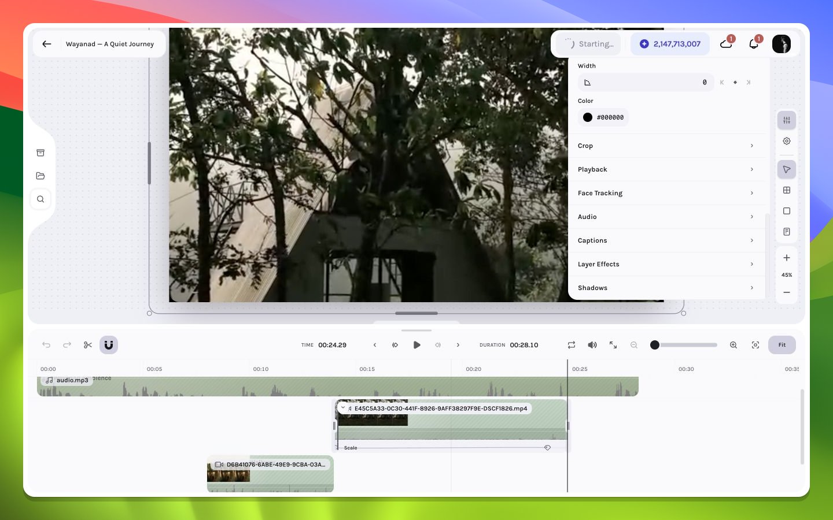Open the search icon in left sidebar
The width and height of the screenshot is (833, 520).
click(x=40, y=199)
